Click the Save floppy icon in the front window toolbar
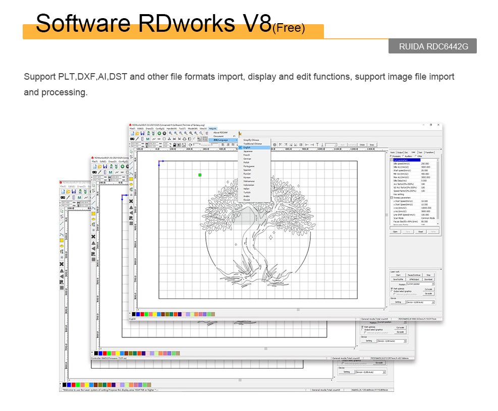 point(143,133)
